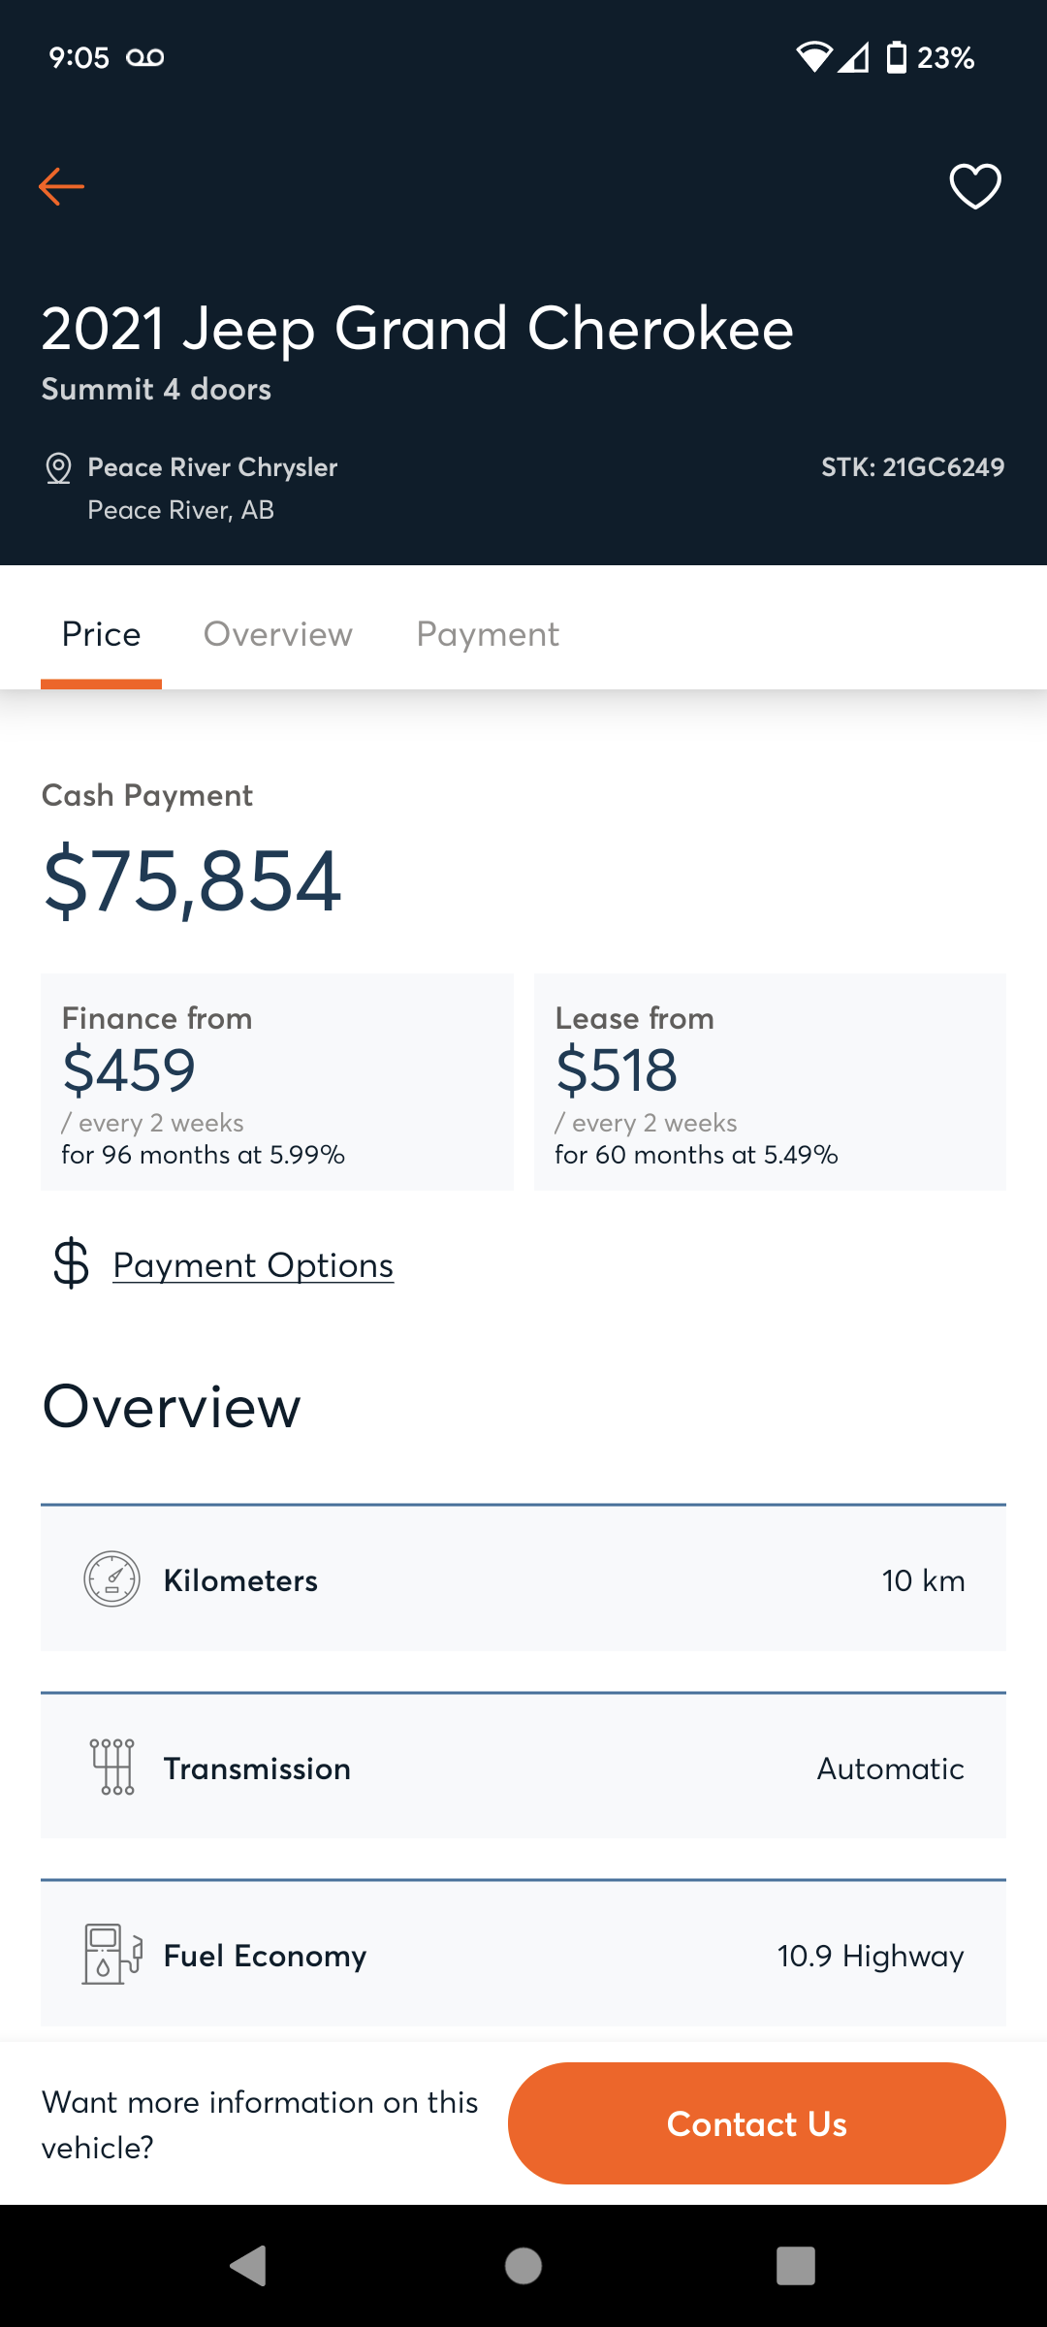This screenshot has width=1047, height=2327.
Task: Tap Android recent apps button
Action: point(796,2266)
